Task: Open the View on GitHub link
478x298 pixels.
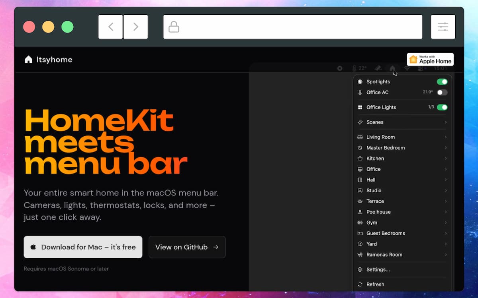Action: point(187,247)
